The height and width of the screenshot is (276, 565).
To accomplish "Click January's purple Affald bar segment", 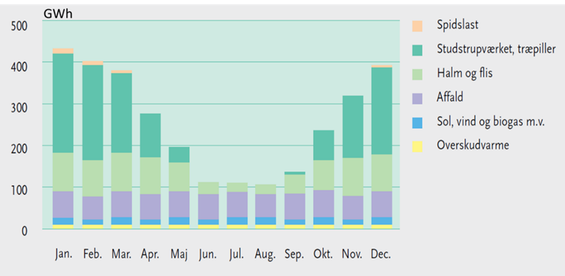I will [63, 204].
